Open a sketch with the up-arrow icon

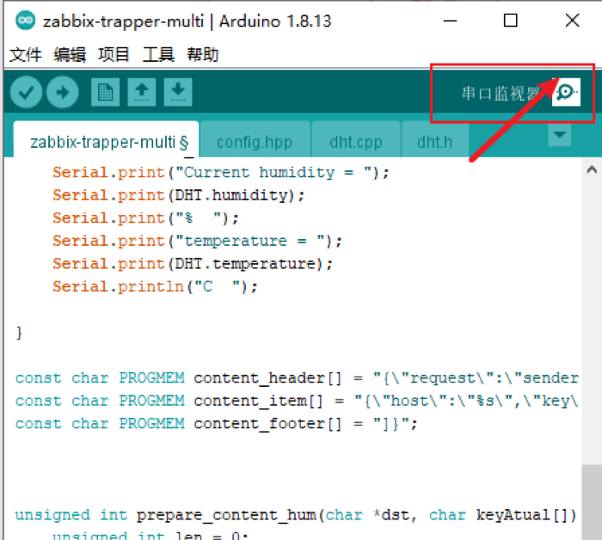click(x=142, y=92)
